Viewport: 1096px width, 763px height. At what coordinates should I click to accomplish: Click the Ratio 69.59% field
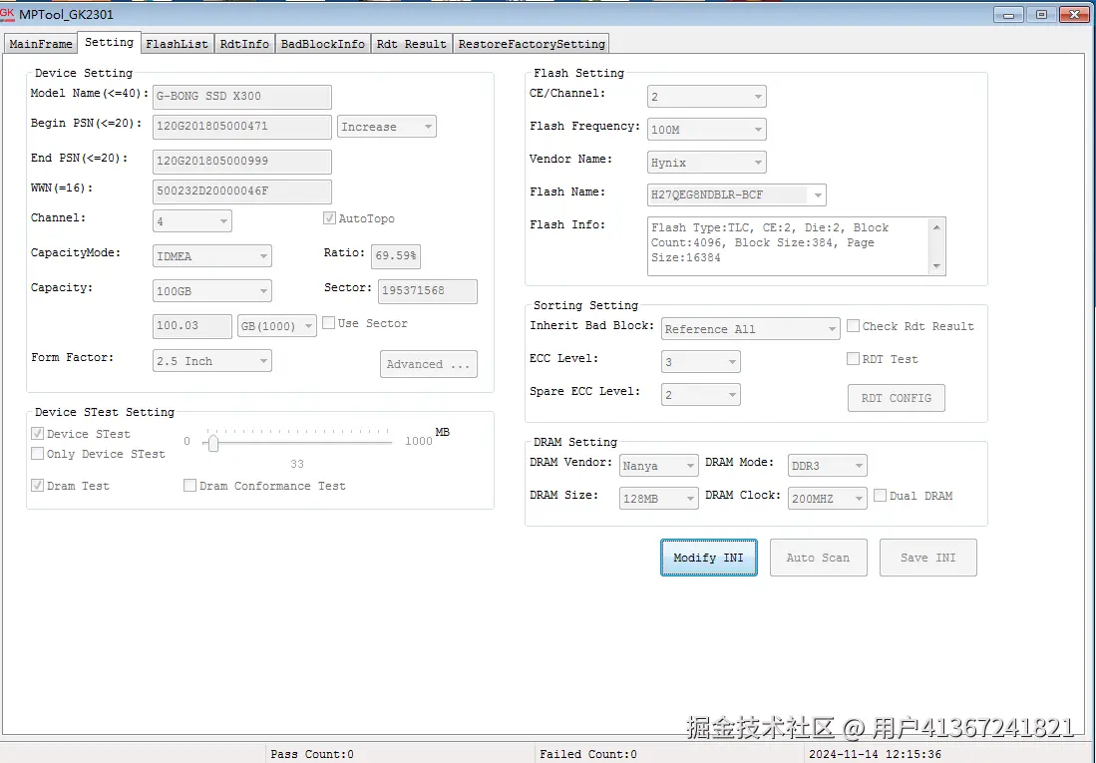pos(396,256)
